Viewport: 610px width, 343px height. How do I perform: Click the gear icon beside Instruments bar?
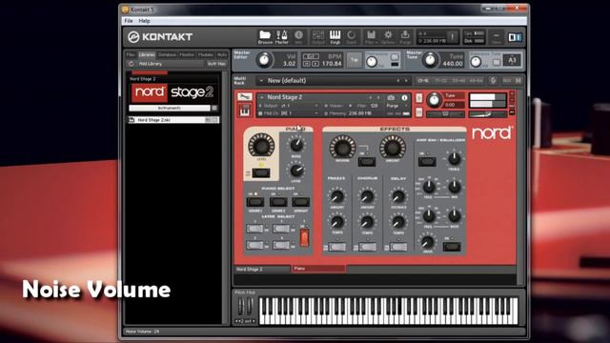coord(214,108)
